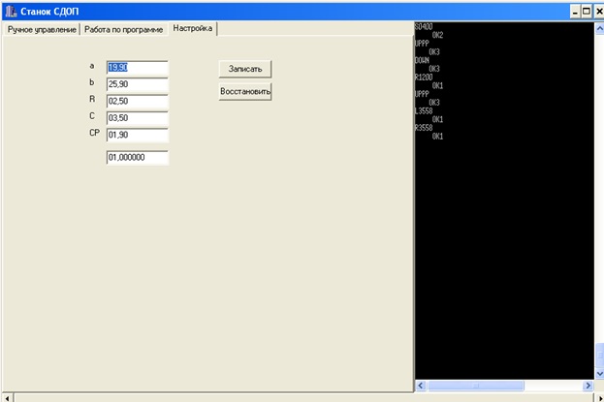The image size is (604, 402).
Task: Click the console horizontal scroll left arrow
Action: (421, 386)
